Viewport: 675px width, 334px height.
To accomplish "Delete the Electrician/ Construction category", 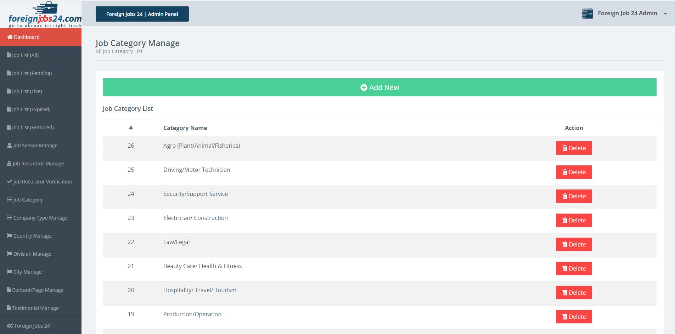I will pos(574,220).
